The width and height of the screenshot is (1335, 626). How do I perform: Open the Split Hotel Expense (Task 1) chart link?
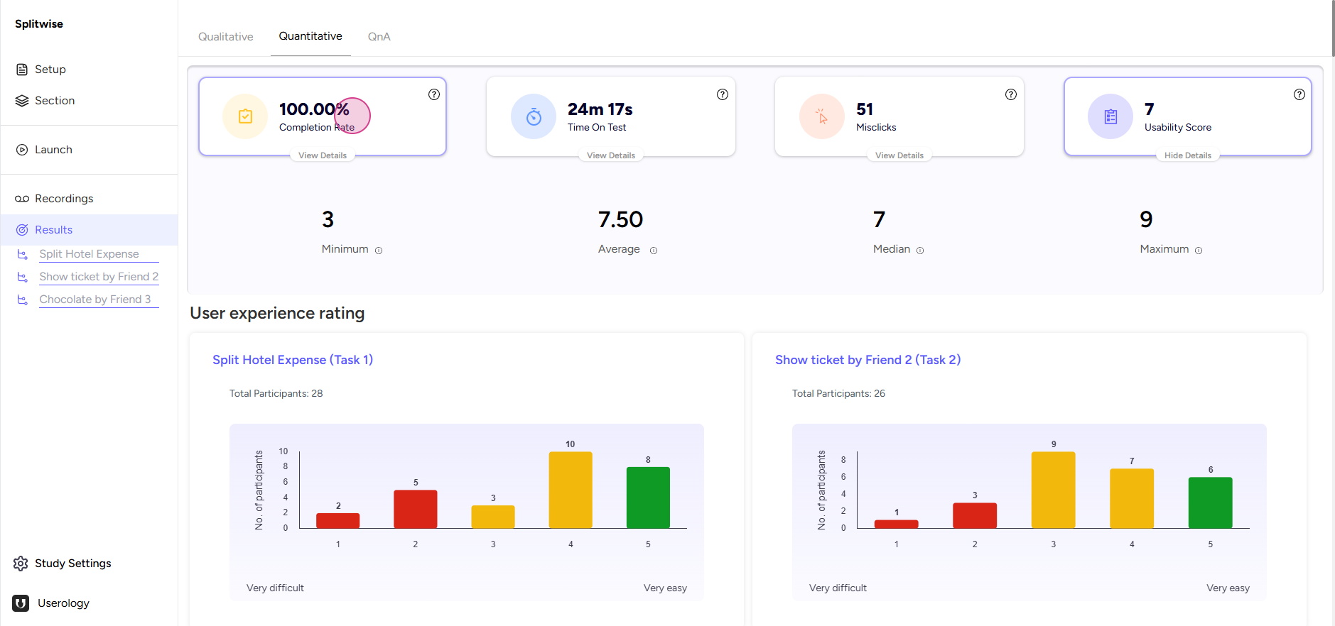[293, 360]
